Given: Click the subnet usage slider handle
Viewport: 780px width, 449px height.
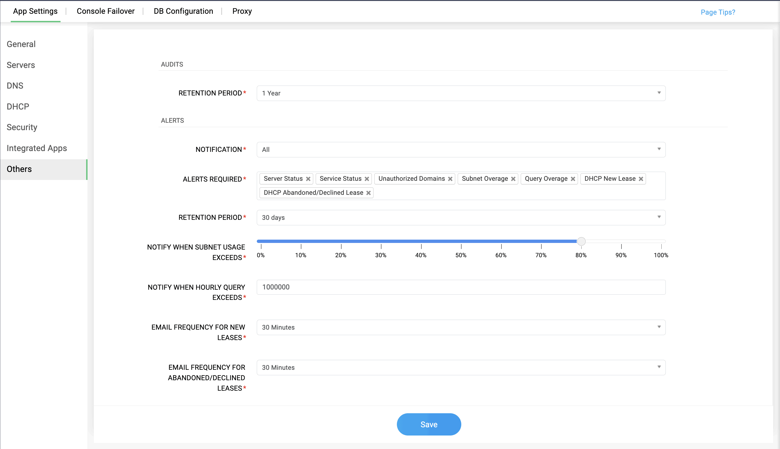Looking at the screenshot, I should click(581, 241).
